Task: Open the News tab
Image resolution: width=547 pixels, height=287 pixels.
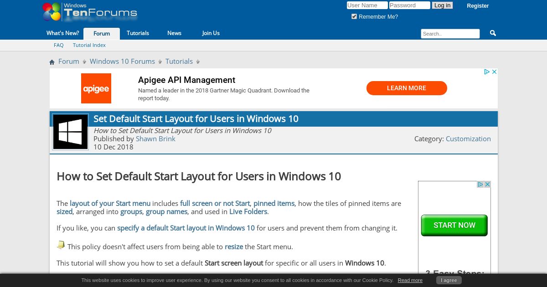Action: coord(174,33)
